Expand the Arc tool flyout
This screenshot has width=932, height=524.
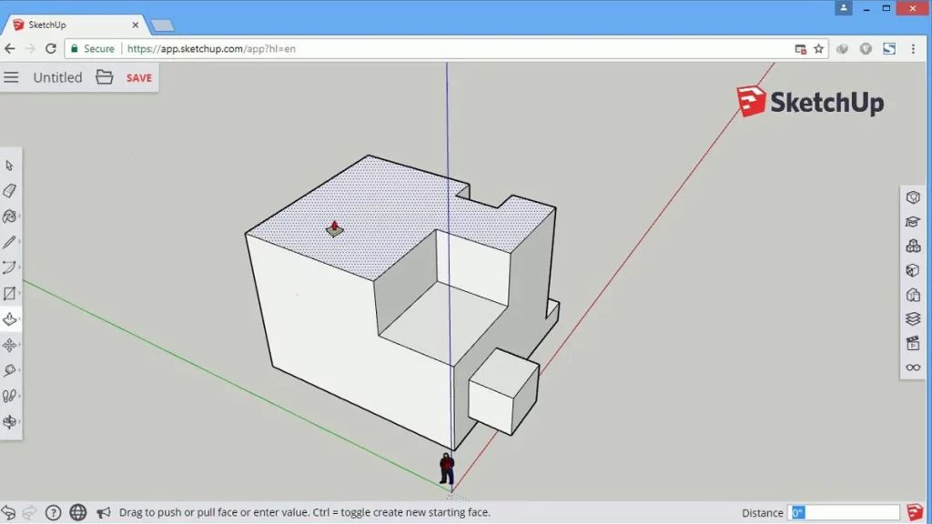11,267
